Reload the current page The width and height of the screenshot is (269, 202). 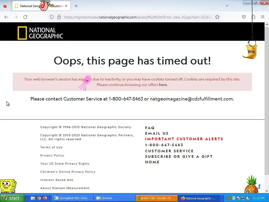pyautogui.click(x=25, y=17)
